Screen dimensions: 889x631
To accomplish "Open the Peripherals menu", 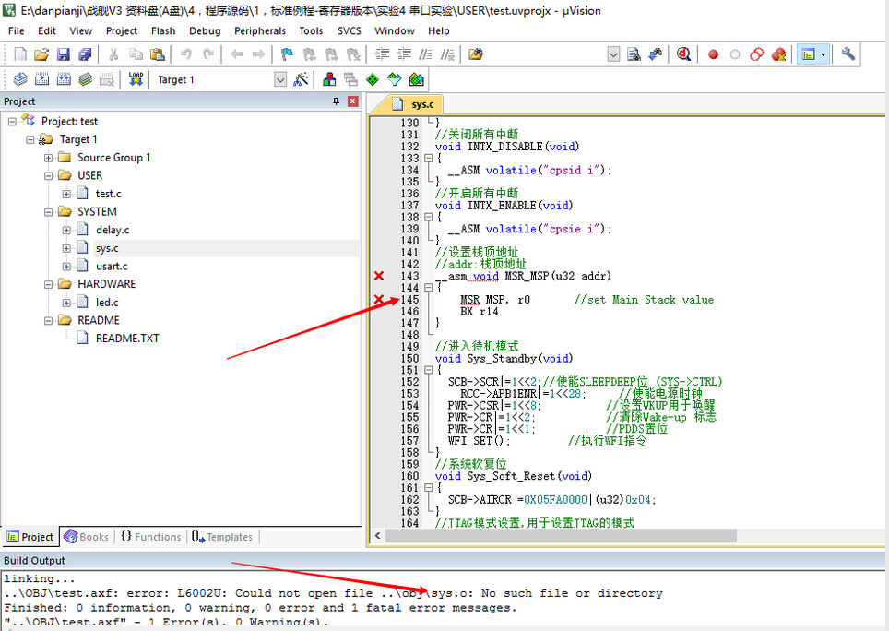I will pyautogui.click(x=260, y=30).
